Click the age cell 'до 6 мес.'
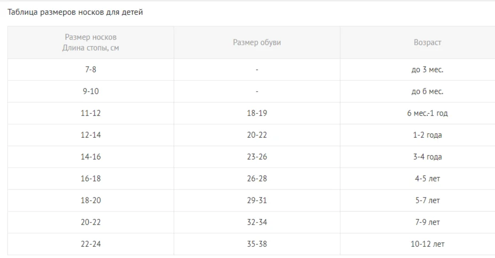Screen dimensions: 495x258 [x=427, y=91]
